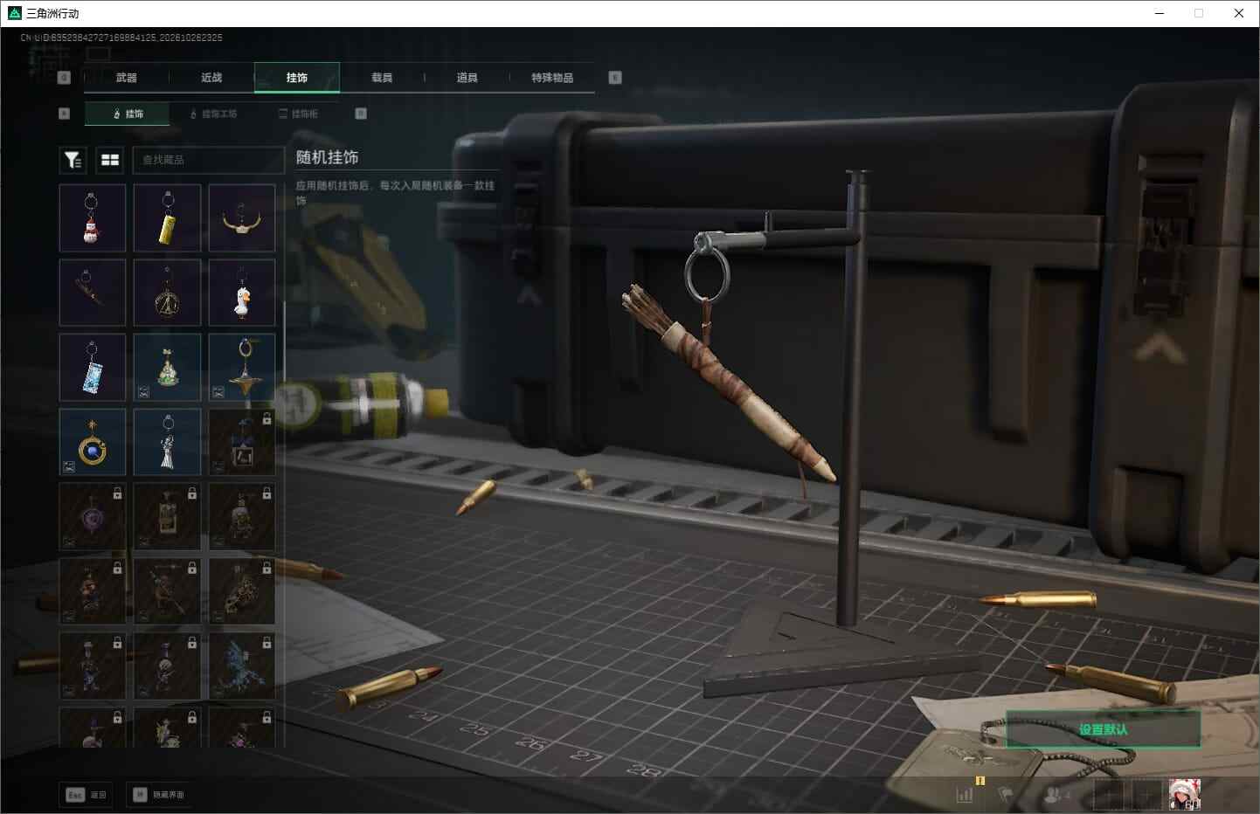The width and height of the screenshot is (1260, 814).
Task: Pick the white duck charm
Action: (x=242, y=293)
